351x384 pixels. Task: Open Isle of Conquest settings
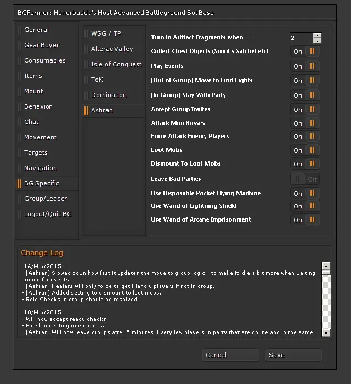click(x=114, y=64)
